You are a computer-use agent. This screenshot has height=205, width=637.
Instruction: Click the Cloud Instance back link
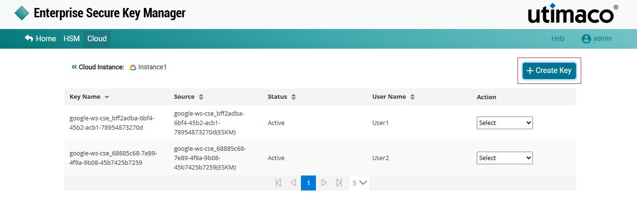click(x=97, y=67)
